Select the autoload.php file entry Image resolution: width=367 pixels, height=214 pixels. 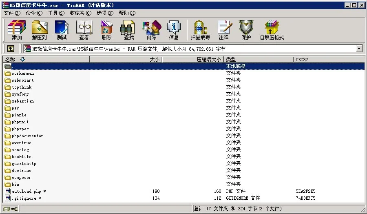[26, 191]
